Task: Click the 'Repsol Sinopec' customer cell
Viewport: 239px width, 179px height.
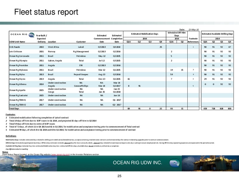Action: coord(81,74)
